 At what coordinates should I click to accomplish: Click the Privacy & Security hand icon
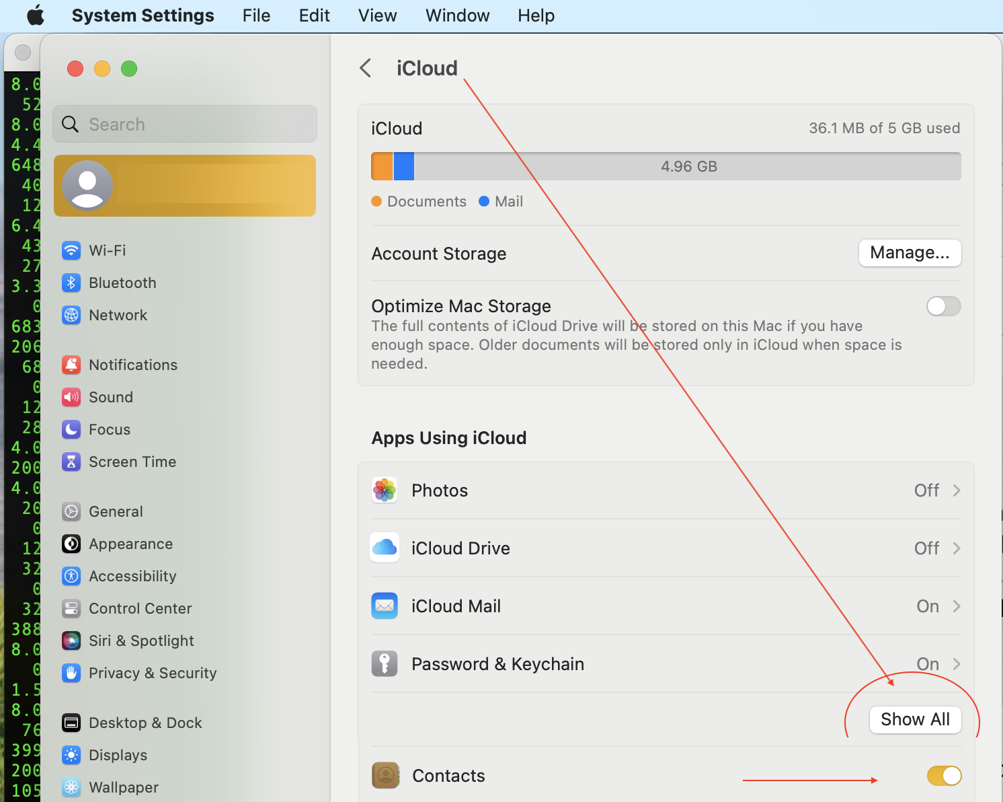71,673
